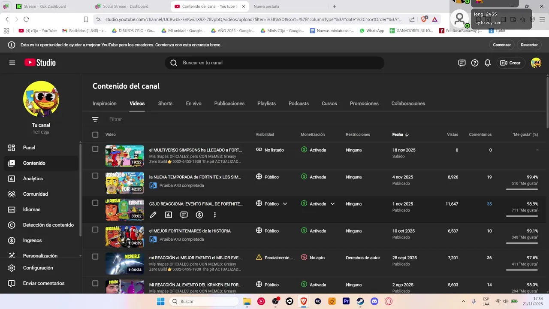Switch to the En vivo tab
Screen dimensions: 549x309
[193, 103]
